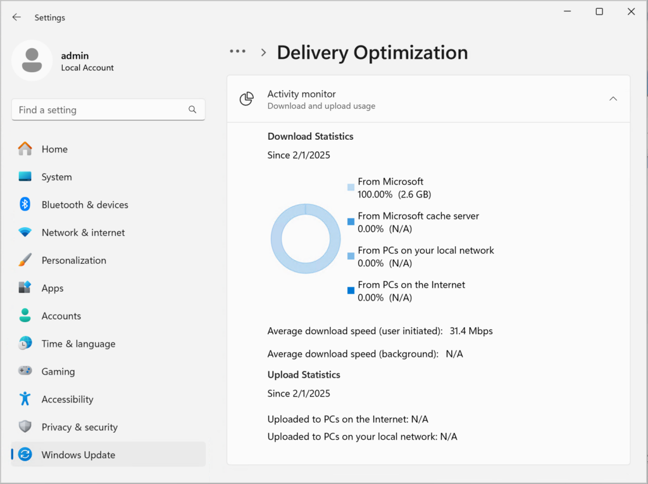Close the Settings window
This screenshot has width=648, height=484.
631,11
